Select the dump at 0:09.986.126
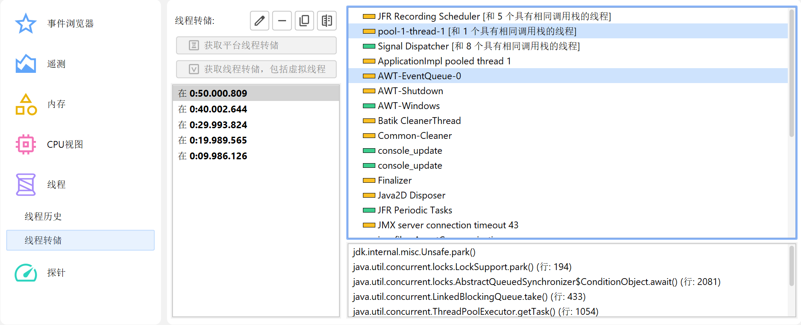Screen dimensions: 801x325 tap(256, 156)
